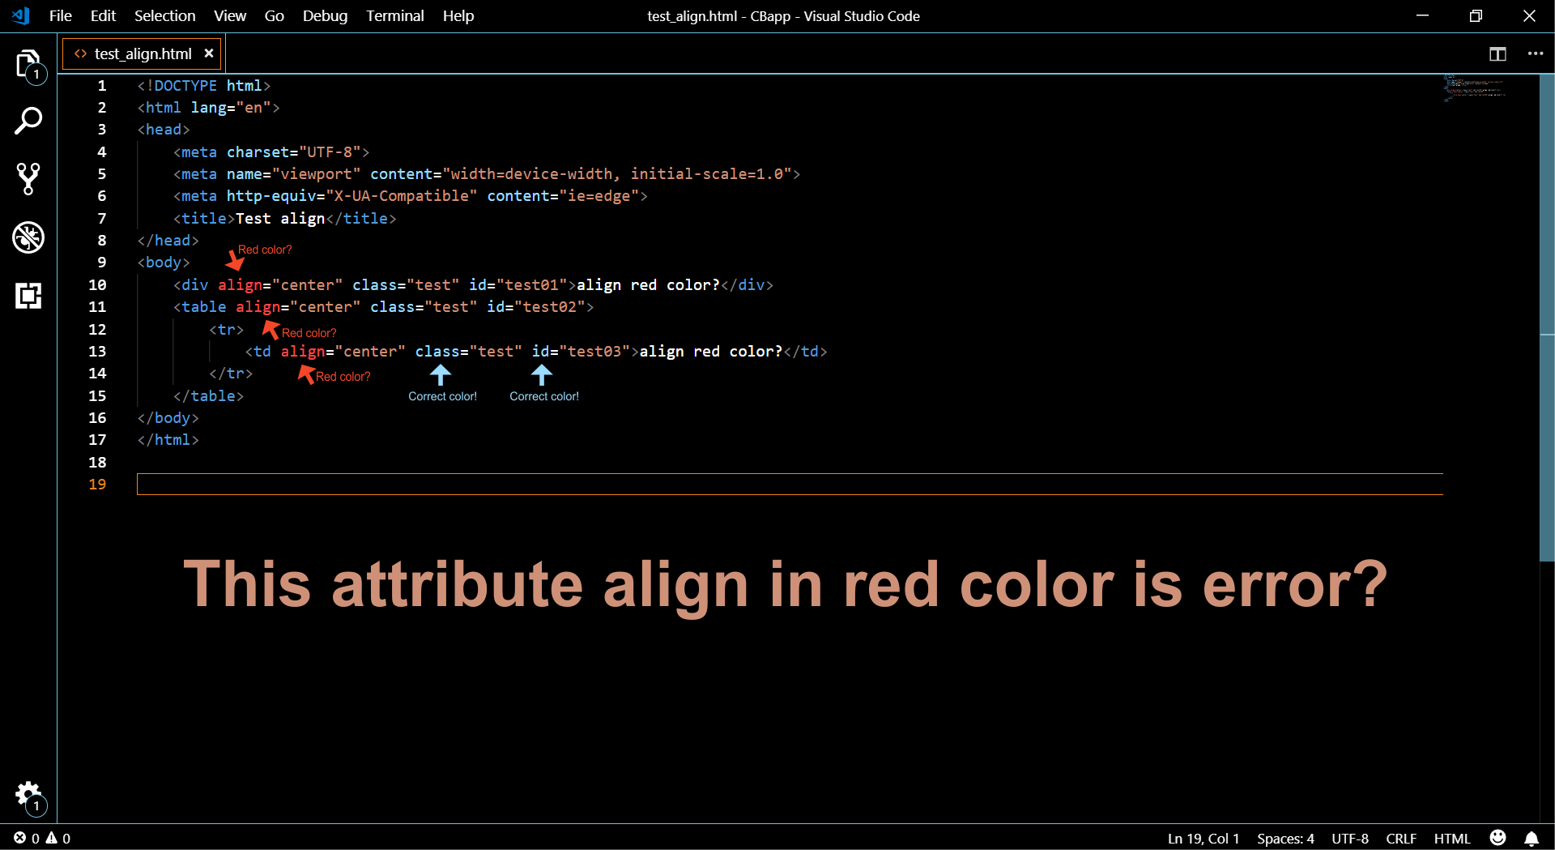Image resolution: width=1555 pixels, height=850 pixels.
Task: Click the Ln 19, Col 1 position indicator
Action: (x=1203, y=838)
